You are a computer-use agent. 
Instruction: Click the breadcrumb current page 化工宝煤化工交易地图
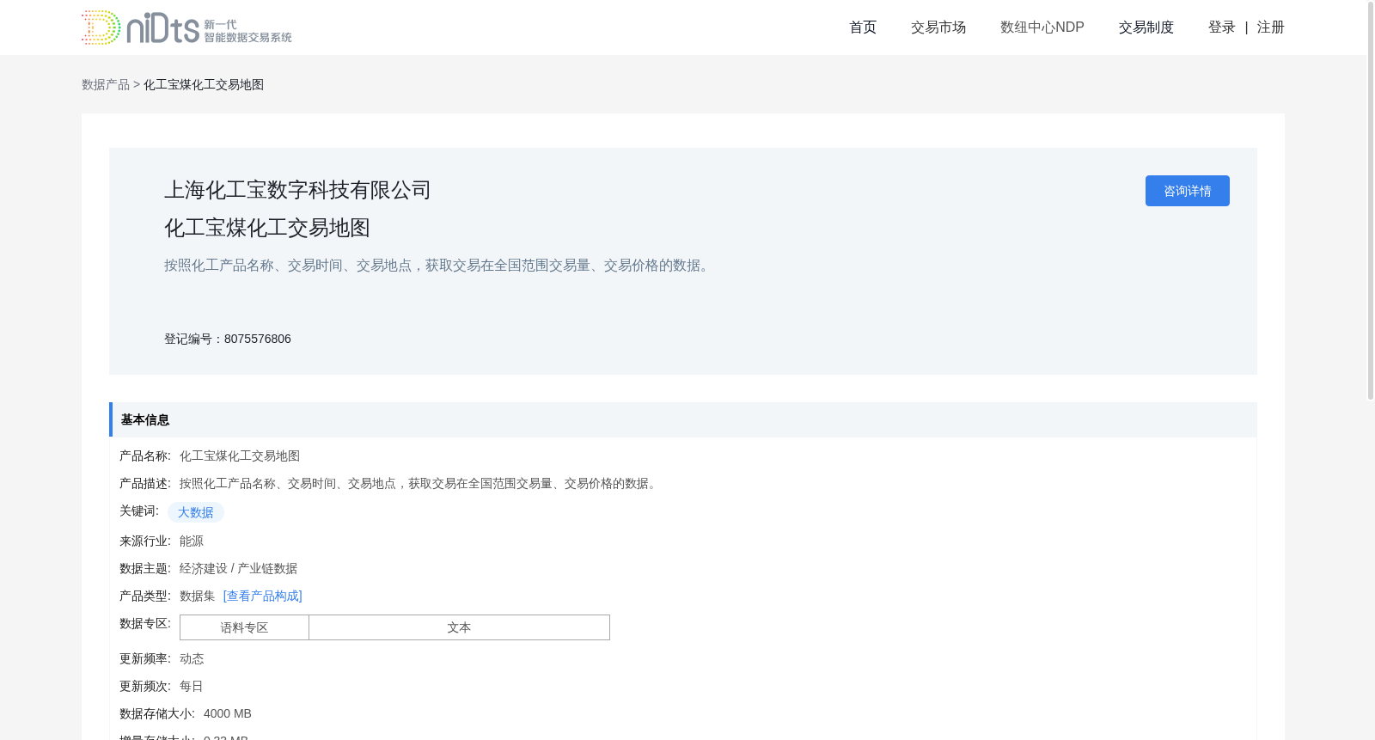pyautogui.click(x=204, y=84)
